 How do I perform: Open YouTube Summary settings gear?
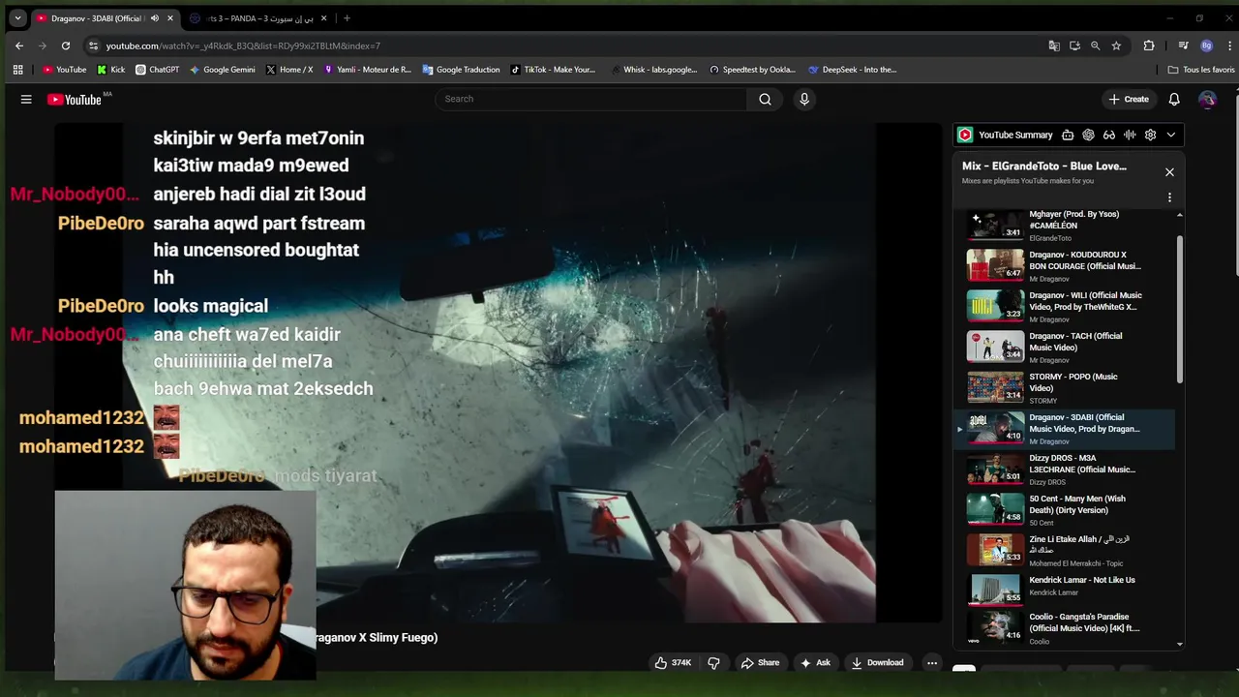pos(1150,135)
